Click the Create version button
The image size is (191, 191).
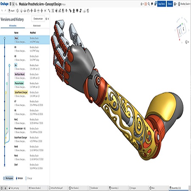(38, 19)
